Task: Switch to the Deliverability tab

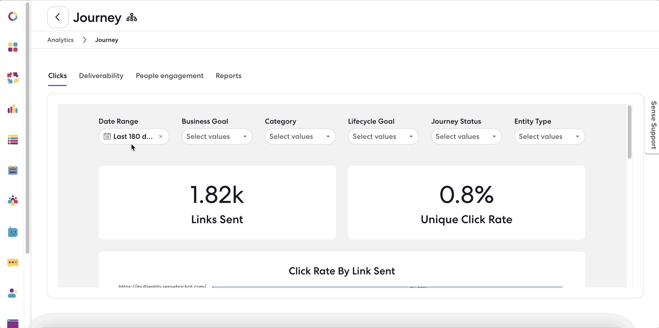Action: [101, 75]
